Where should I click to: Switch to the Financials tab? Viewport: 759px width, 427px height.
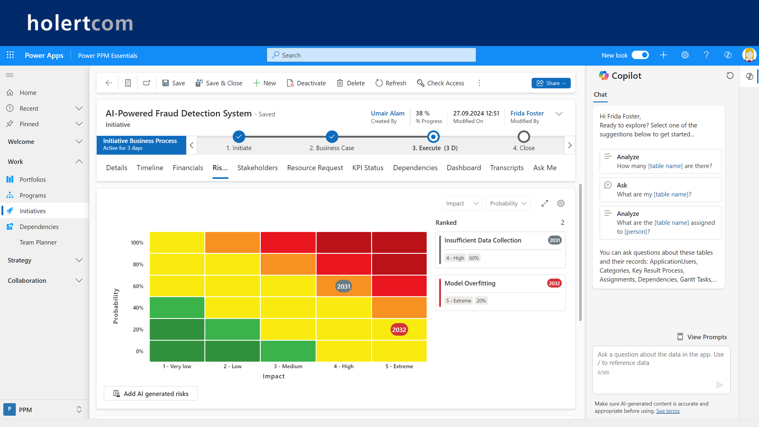[x=188, y=168]
